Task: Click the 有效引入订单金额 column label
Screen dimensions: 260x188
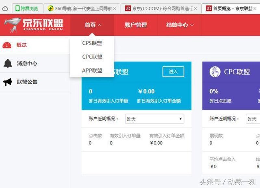Action: coord(167,136)
